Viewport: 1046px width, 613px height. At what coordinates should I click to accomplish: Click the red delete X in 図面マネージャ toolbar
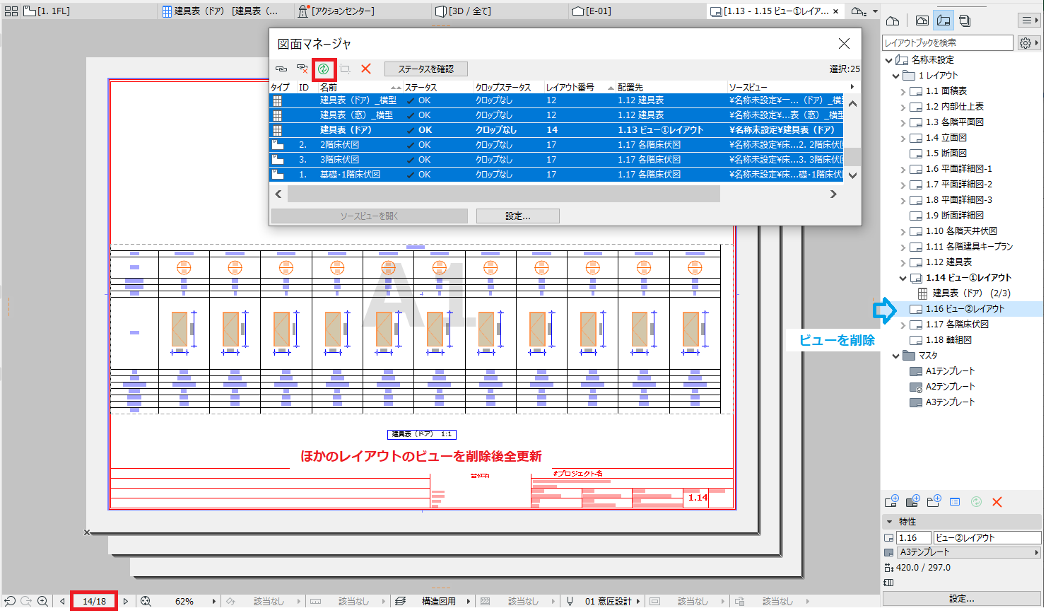coord(366,69)
